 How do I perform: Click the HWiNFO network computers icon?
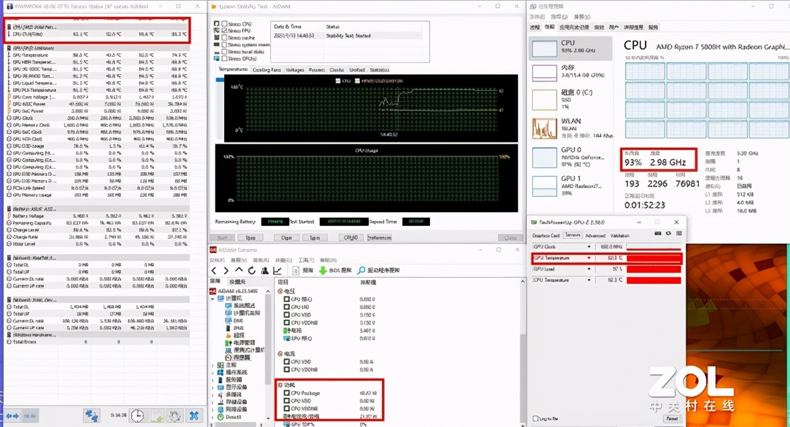(x=92, y=416)
